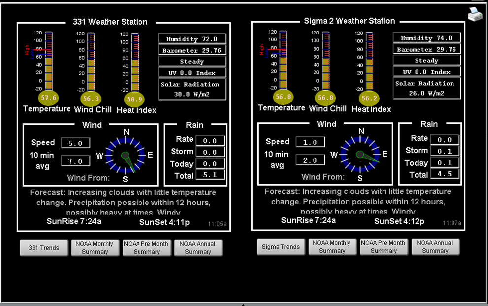This screenshot has width=488, height=306.
Task: Click the Sigma 2 rain Total value 4.5
Action: click(444, 173)
